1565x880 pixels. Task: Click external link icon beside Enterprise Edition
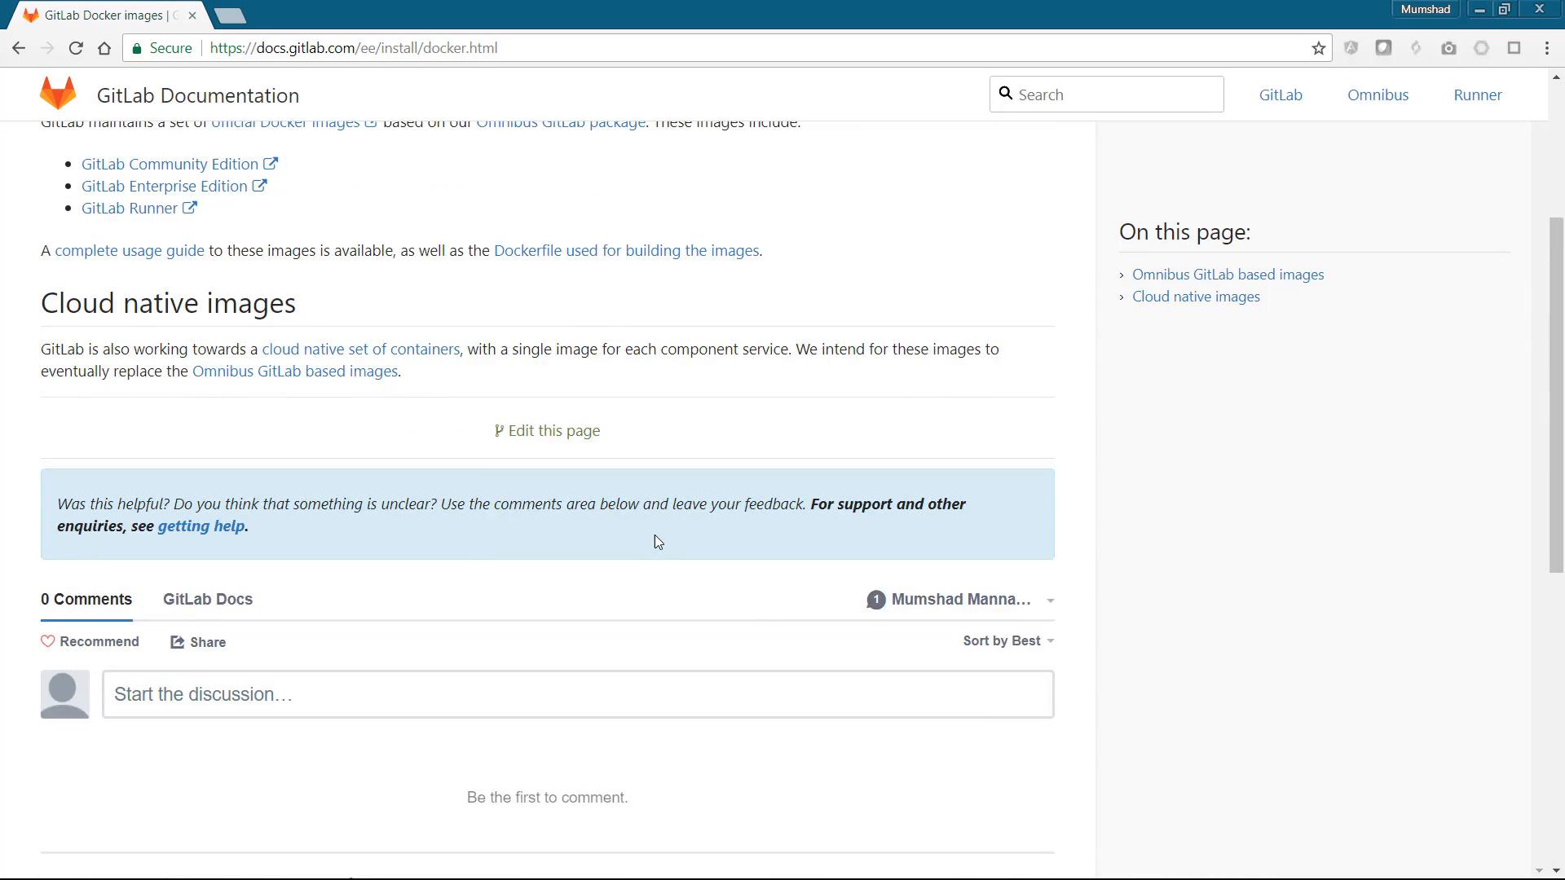click(259, 186)
